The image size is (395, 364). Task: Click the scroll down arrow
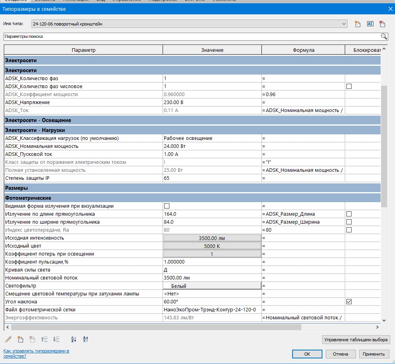(x=384, y=321)
